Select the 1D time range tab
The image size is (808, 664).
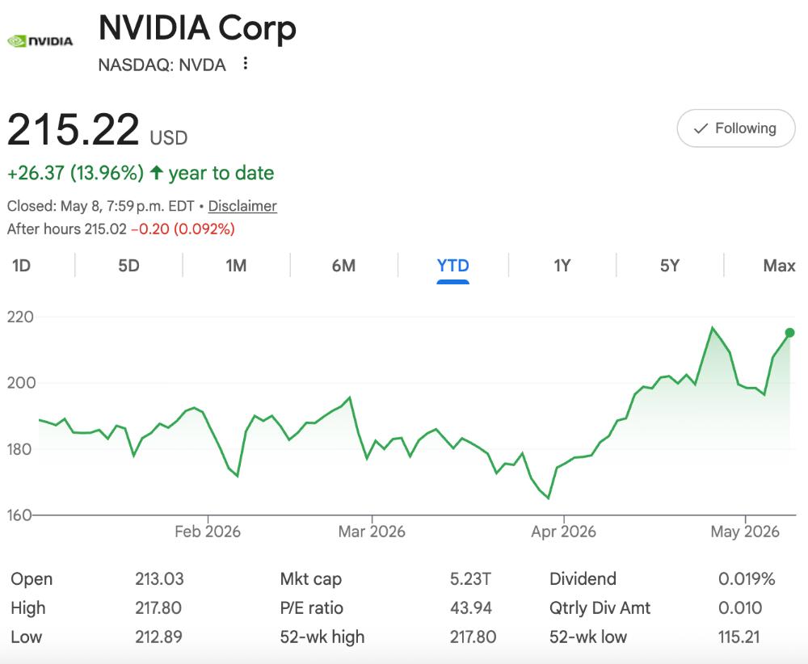coord(22,266)
